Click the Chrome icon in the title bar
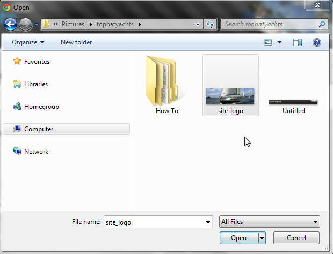 6,8
